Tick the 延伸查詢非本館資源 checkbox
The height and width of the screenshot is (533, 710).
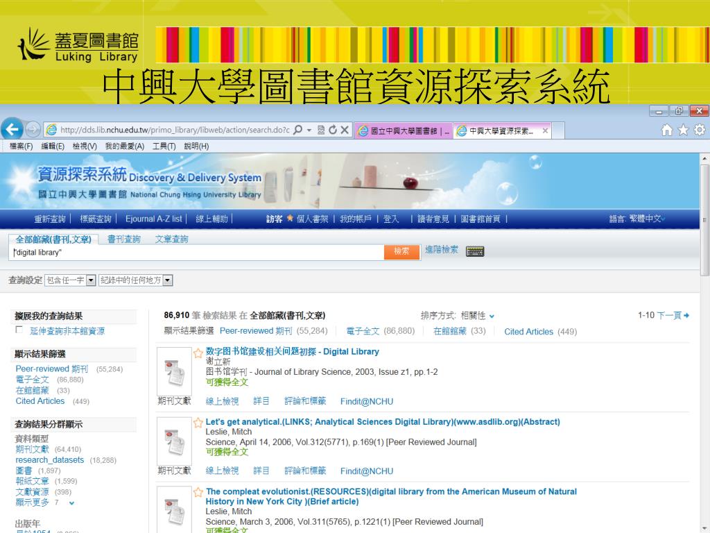(19, 330)
